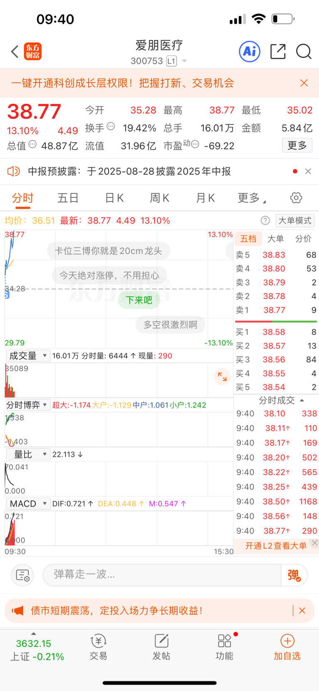319x691 pixels.
Task: Switch to the 月K tab
Action: tap(205, 198)
